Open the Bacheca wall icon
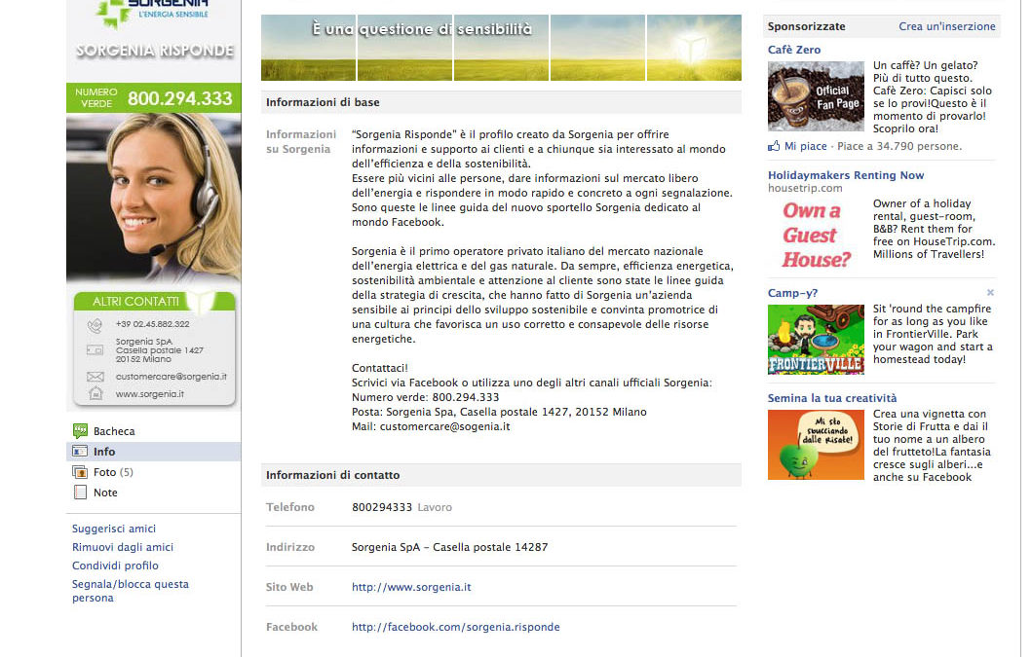This screenshot has width=1032, height=657. (80, 431)
